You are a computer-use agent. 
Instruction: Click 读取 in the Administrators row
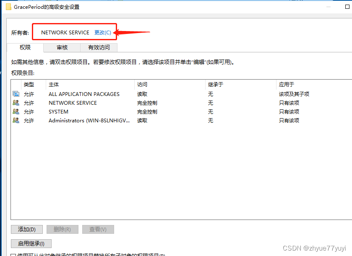click(142, 120)
